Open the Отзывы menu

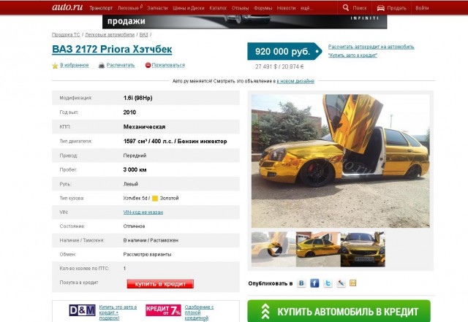click(241, 8)
